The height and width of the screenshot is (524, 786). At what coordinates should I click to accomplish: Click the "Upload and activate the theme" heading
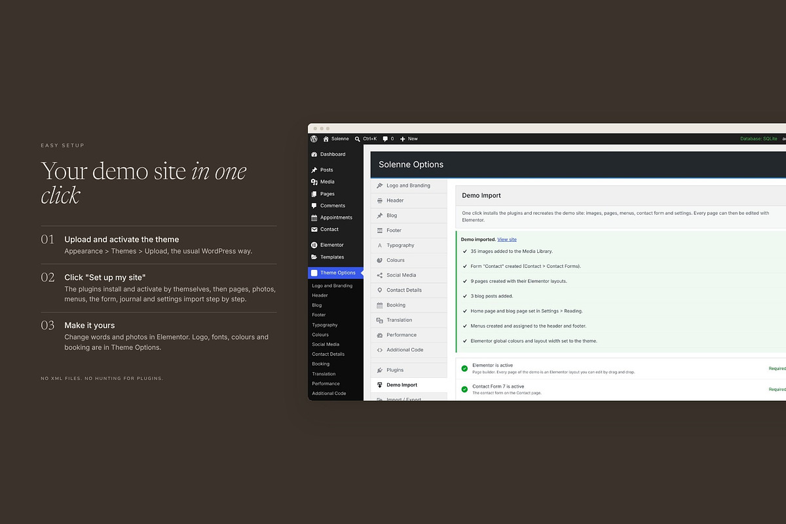(121, 240)
